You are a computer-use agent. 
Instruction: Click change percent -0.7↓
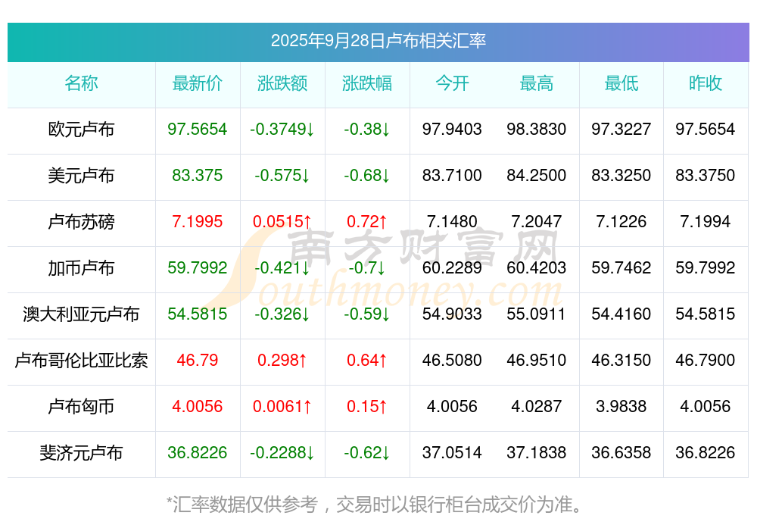coord(367,267)
